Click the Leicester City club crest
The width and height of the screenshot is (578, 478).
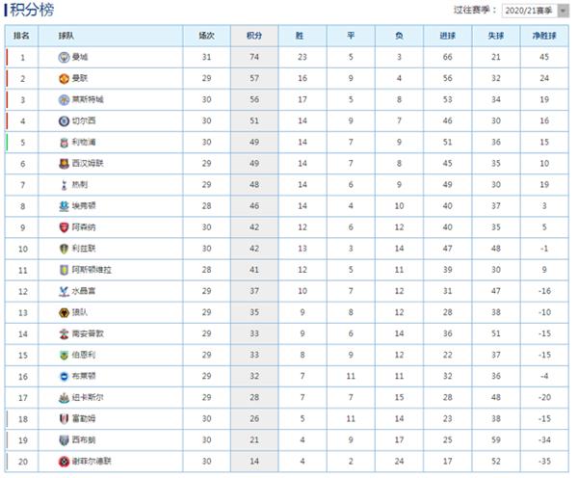[x=64, y=100]
